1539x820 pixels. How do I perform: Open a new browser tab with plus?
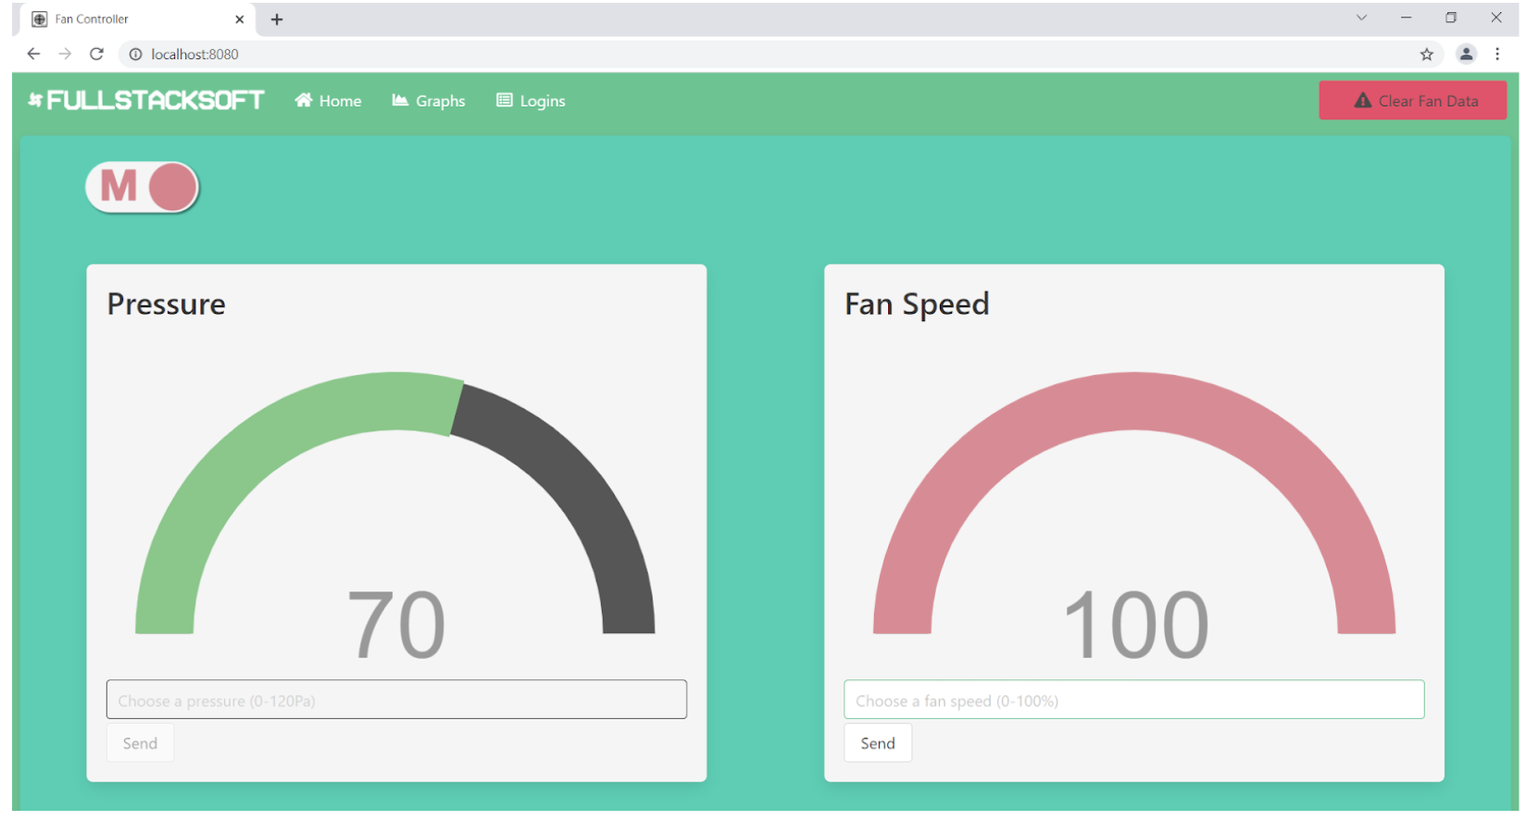277,19
